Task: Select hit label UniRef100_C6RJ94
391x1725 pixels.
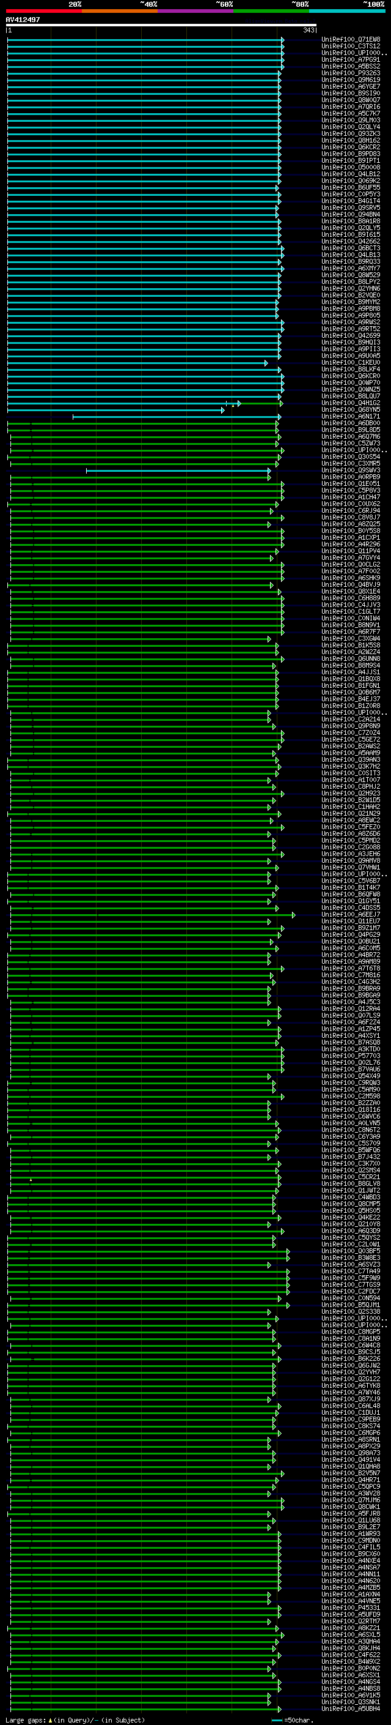Action: click(351, 511)
